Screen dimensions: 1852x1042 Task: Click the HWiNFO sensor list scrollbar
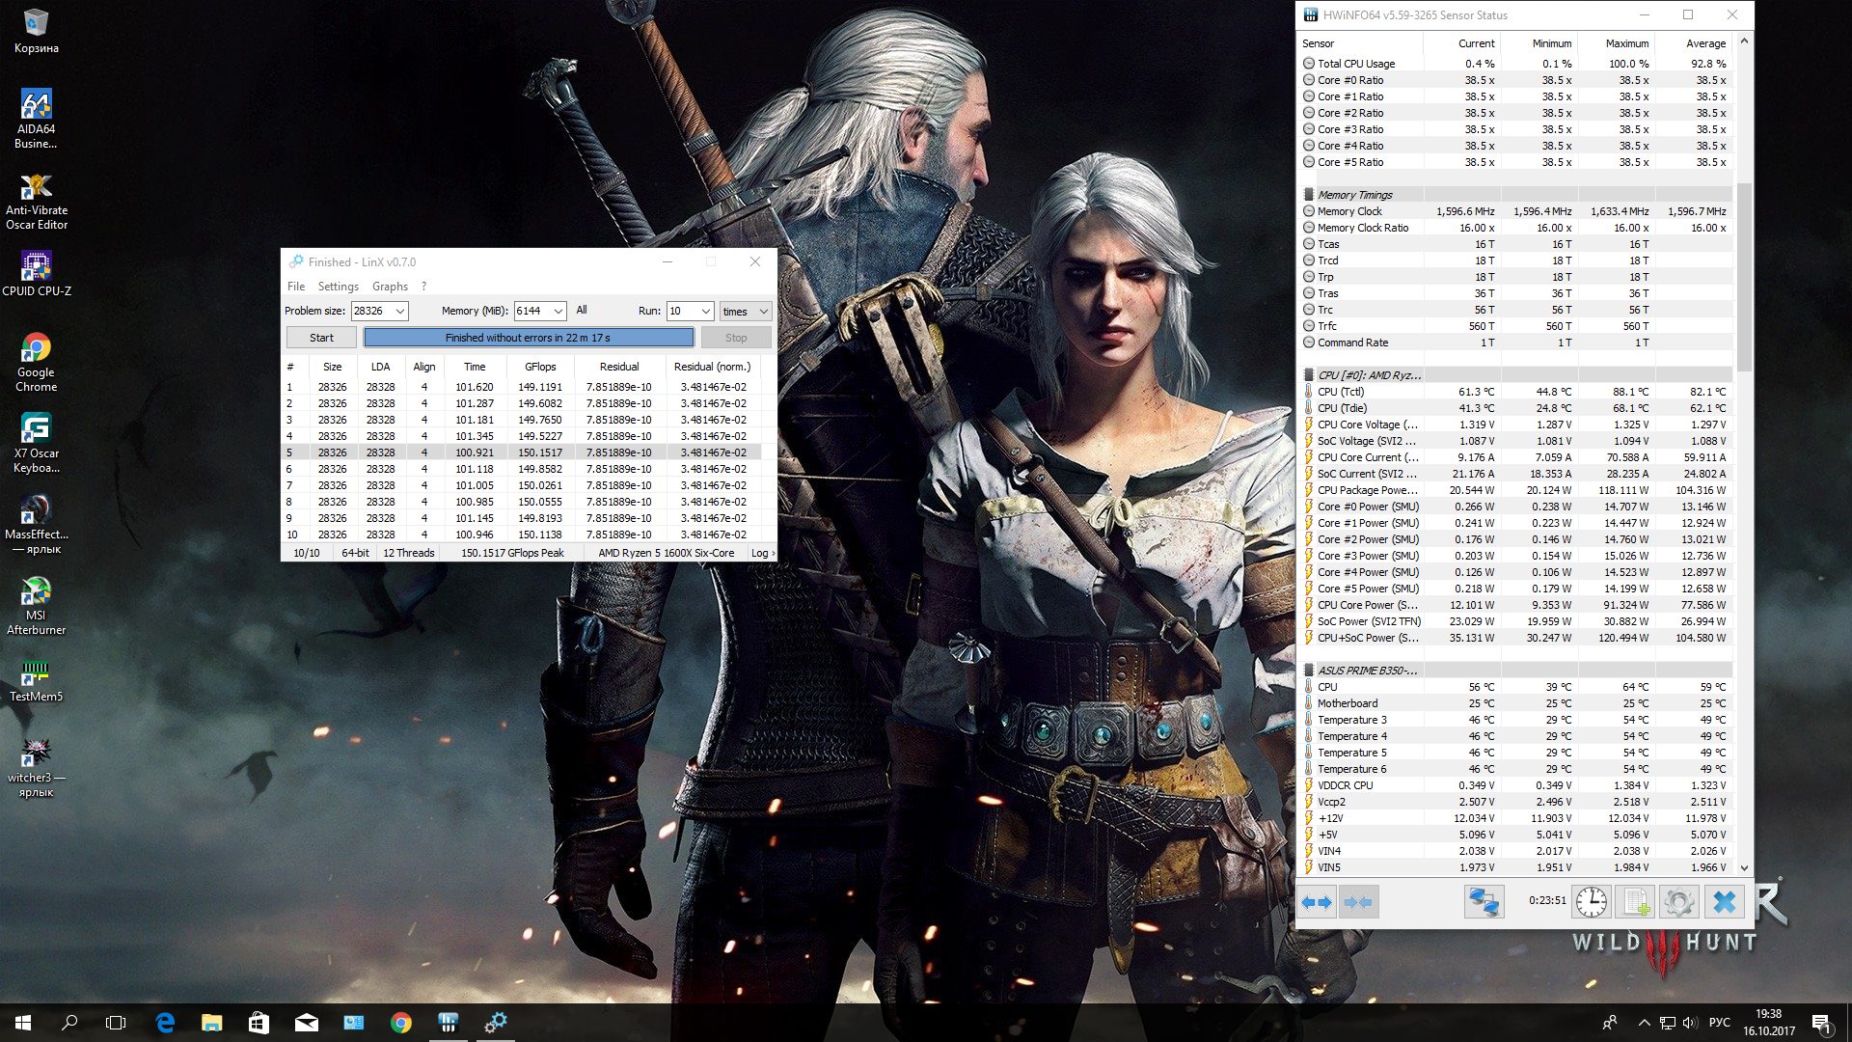[x=1743, y=280]
